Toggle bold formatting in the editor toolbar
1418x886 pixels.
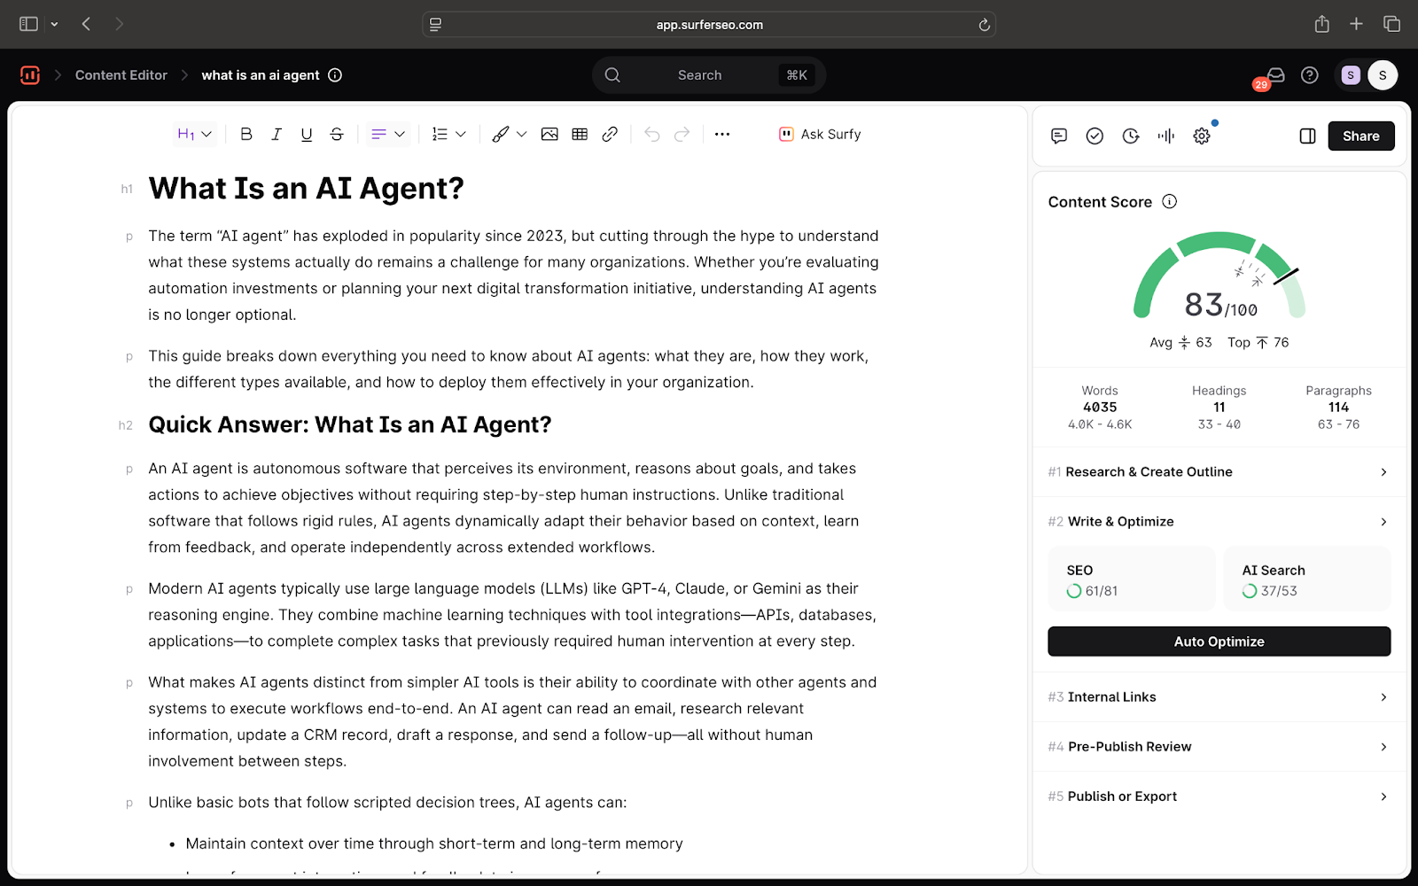[x=246, y=135]
